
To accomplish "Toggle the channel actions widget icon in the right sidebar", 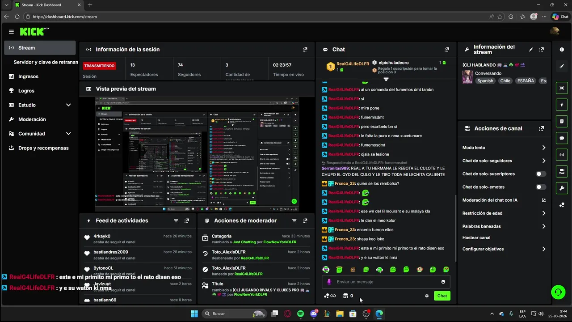I will (562, 171).
